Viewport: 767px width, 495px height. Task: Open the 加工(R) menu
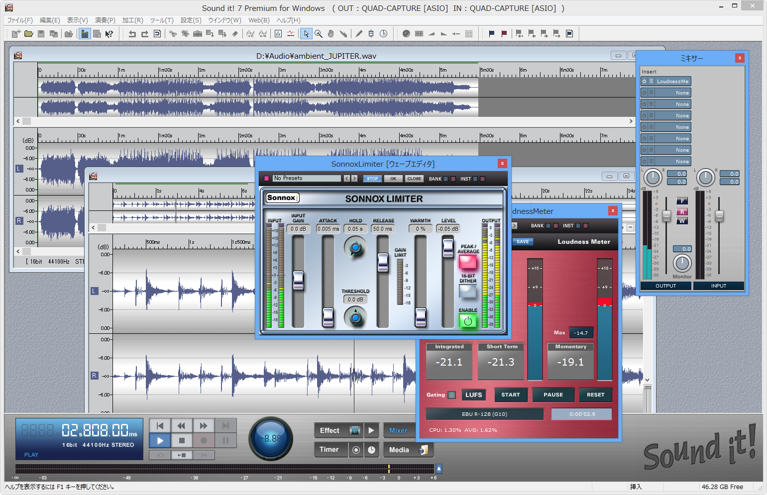pos(132,20)
